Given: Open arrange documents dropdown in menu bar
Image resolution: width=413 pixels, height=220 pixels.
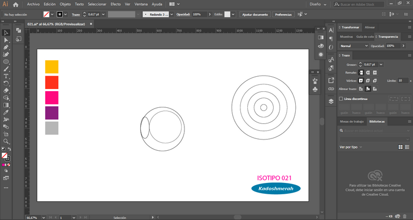Looking at the screenshot, I should [174, 4].
